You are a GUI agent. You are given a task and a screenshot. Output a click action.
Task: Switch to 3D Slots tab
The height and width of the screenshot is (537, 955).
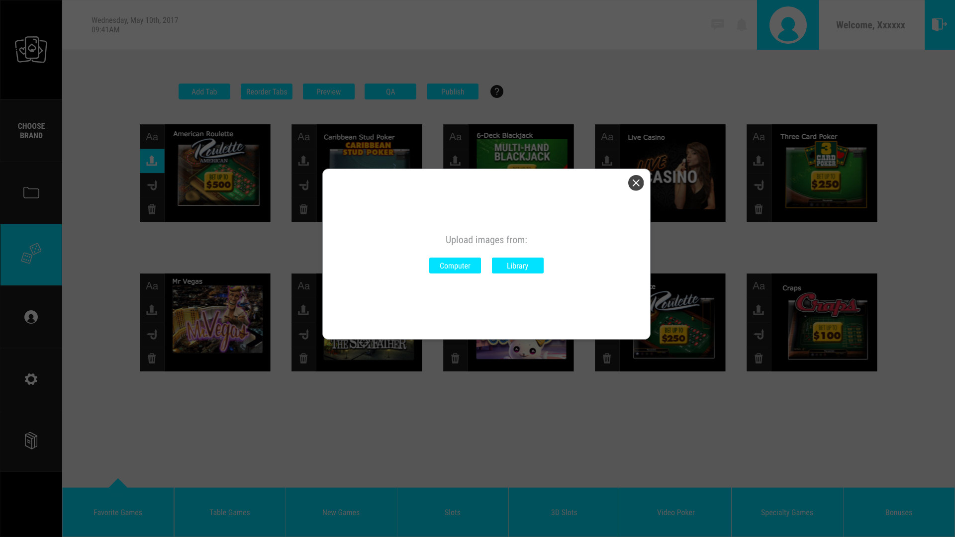point(564,512)
